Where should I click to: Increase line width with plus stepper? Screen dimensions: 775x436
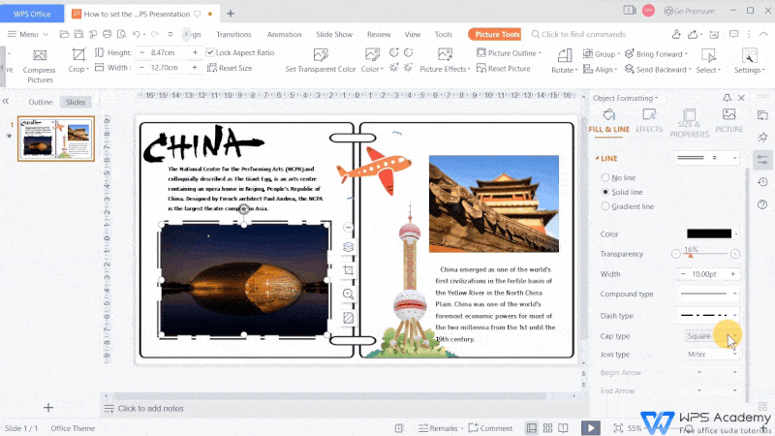pyautogui.click(x=733, y=274)
